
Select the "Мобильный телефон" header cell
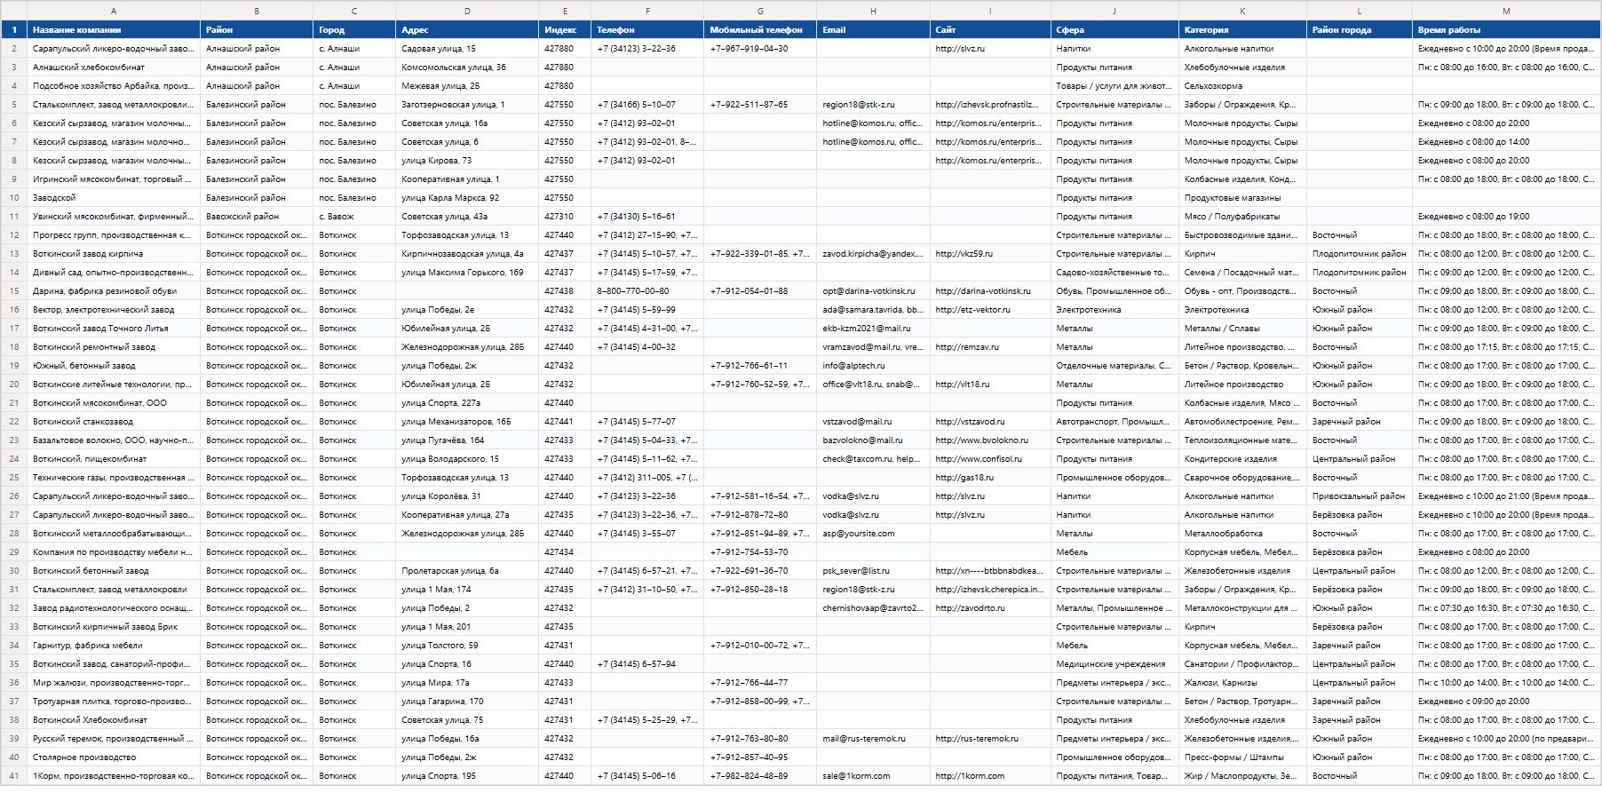pos(760,29)
